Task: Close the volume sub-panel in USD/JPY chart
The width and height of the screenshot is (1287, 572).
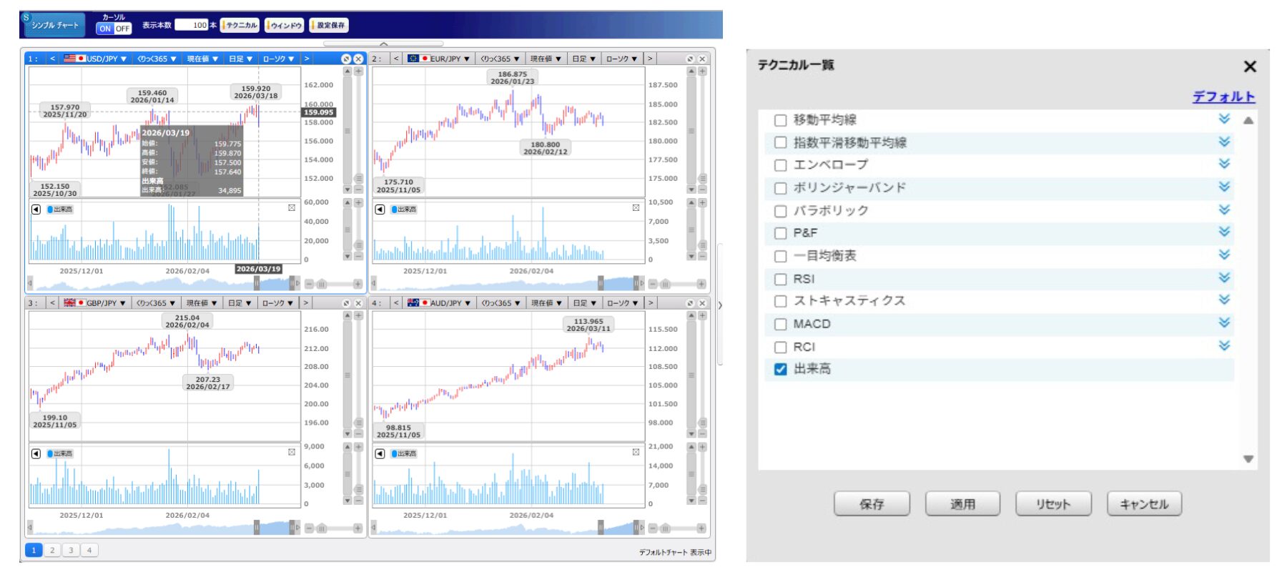Action: [x=292, y=208]
